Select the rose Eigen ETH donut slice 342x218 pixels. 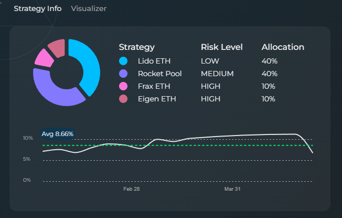[x=57, y=48]
